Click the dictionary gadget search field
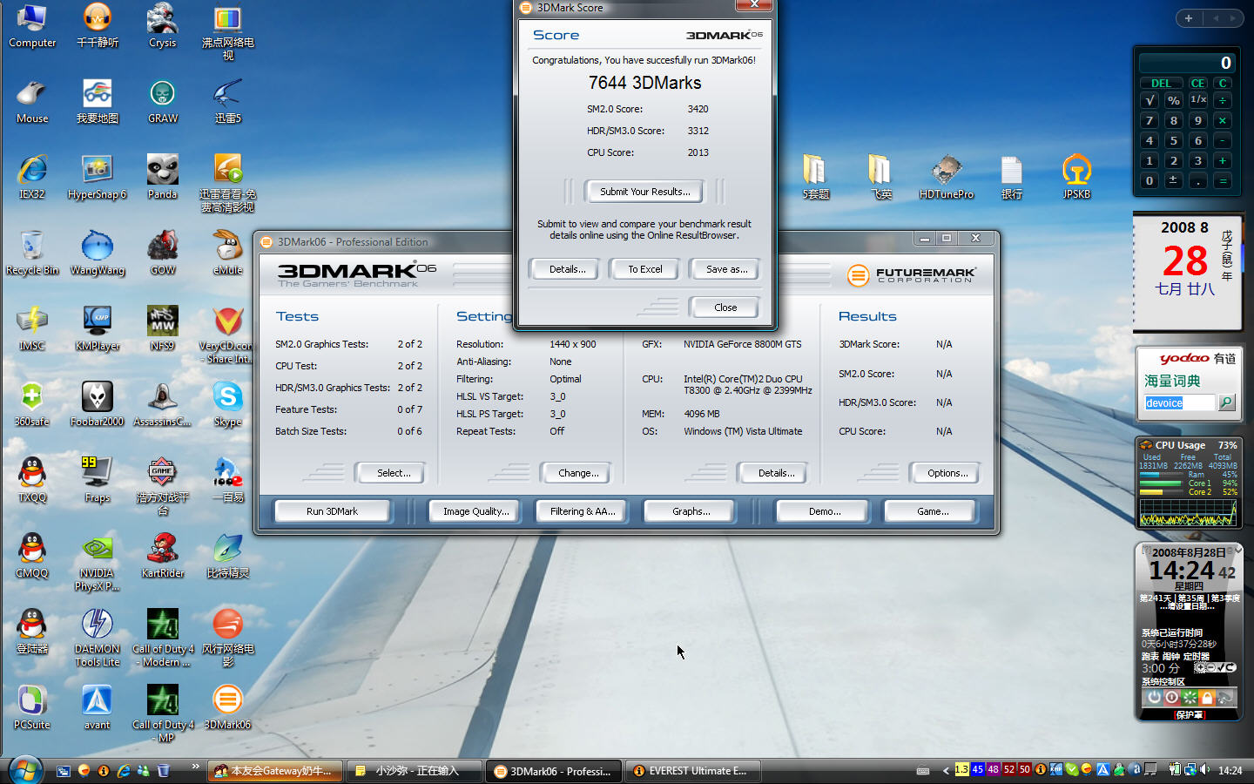The height and width of the screenshot is (784, 1254). click(1179, 402)
